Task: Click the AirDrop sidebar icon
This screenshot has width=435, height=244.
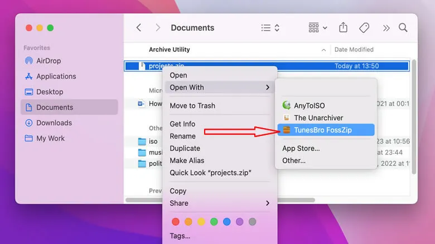Action: (29, 61)
